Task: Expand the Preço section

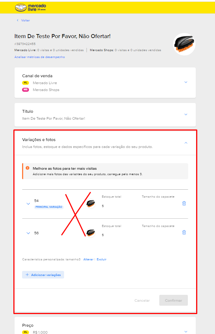Action: tap(186, 332)
